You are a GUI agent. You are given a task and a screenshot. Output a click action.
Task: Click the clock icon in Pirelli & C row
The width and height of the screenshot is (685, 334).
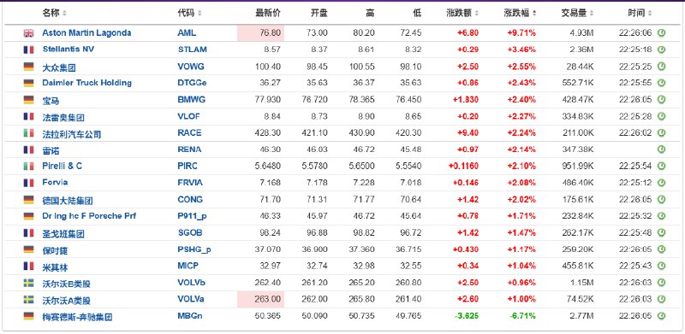tap(661, 166)
